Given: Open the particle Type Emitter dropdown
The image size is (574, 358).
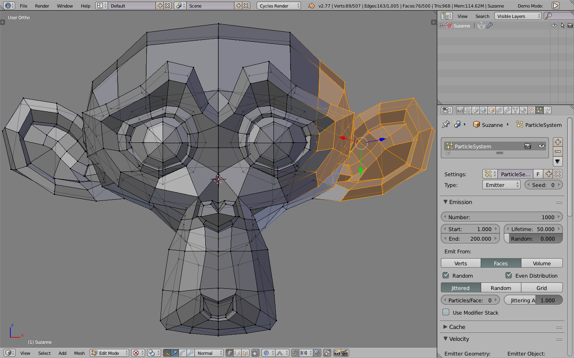Looking at the screenshot, I should tap(501, 185).
